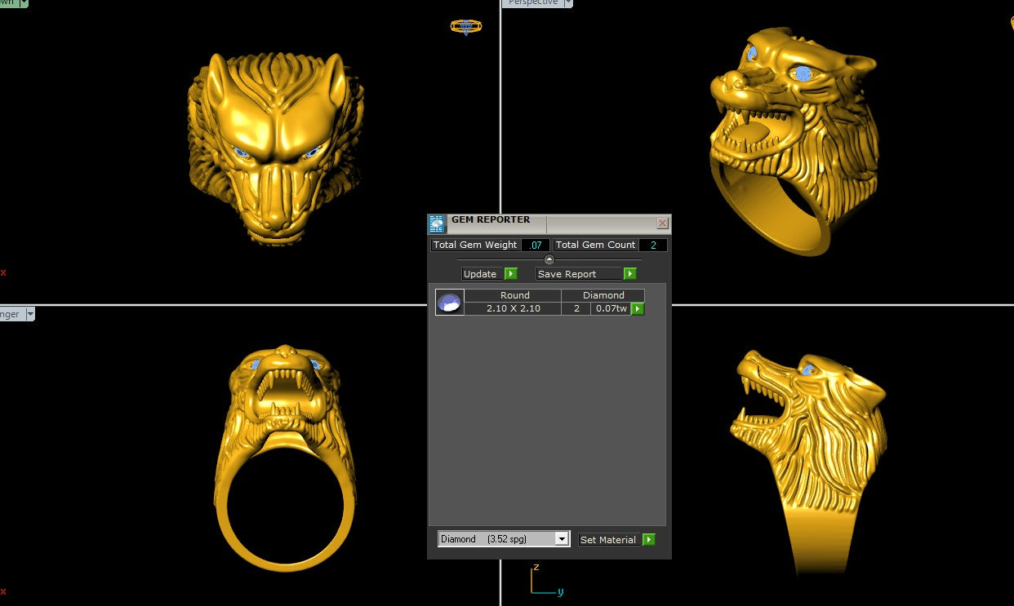Click the Save Report button

pyautogui.click(x=580, y=274)
